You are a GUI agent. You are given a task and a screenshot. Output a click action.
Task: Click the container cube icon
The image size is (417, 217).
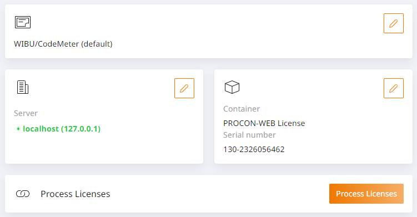(232, 87)
